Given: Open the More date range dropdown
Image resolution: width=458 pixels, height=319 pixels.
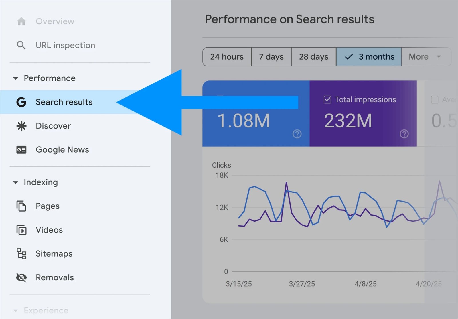Looking at the screenshot, I should pos(426,57).
